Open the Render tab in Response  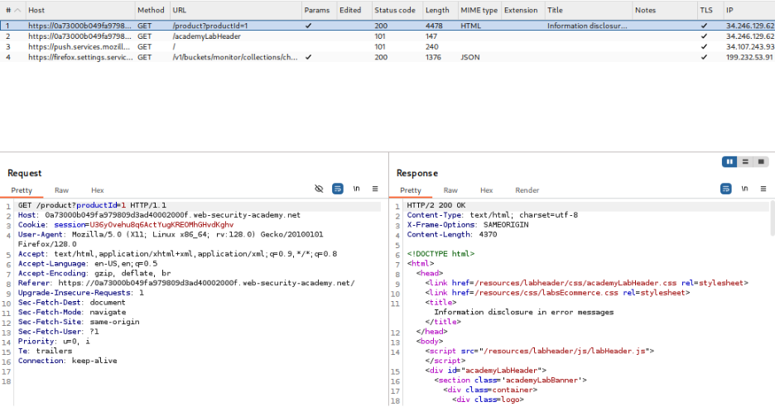tap(527, 190)
